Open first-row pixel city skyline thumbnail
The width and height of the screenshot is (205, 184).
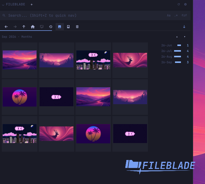(x=93, y=60)
